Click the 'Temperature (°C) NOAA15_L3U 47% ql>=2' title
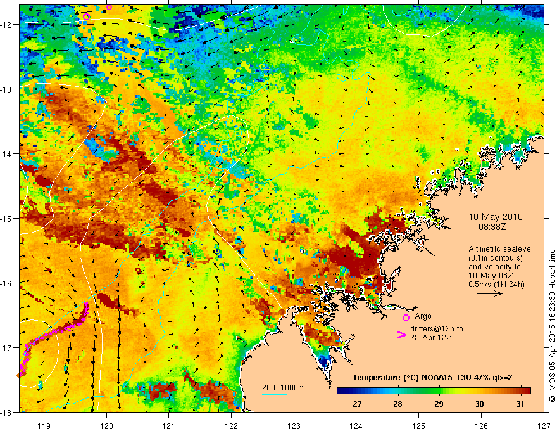557x431 pixels. (x=432, y=378)
